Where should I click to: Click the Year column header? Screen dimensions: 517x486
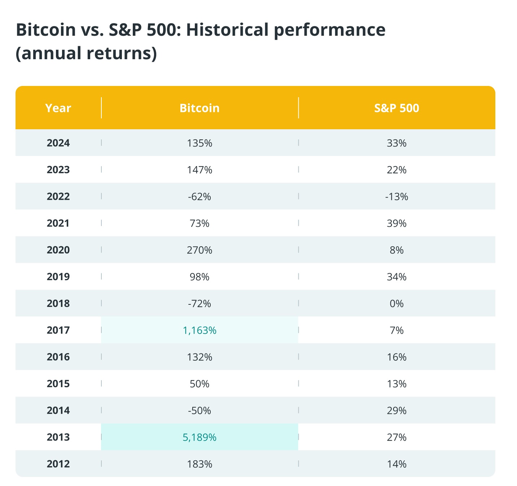click(x=58, y=108)
